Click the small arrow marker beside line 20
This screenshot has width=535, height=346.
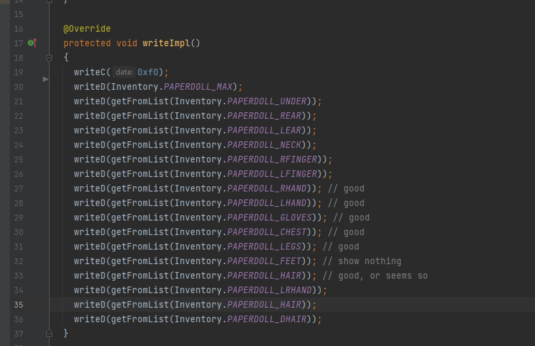pyautogui.click(x=46, y=79)
